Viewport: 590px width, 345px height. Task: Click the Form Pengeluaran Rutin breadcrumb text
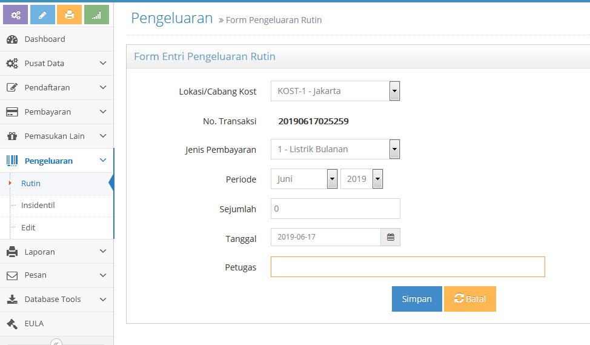pos(274,20)
